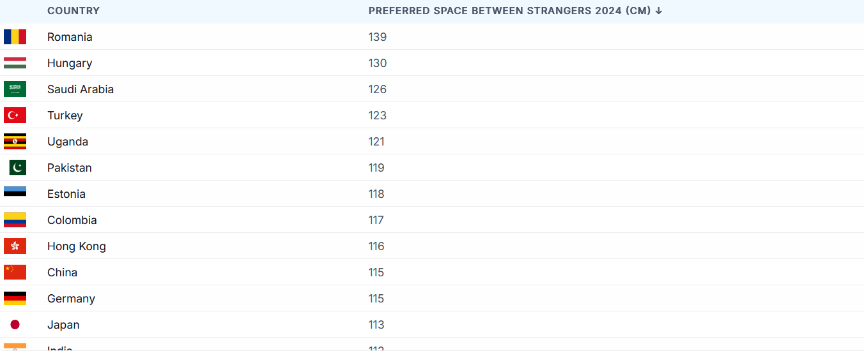
Task: Click the Saudi Arabia country name
Action: (81, 89)
